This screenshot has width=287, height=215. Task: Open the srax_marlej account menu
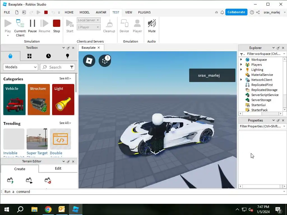point(274,12)
